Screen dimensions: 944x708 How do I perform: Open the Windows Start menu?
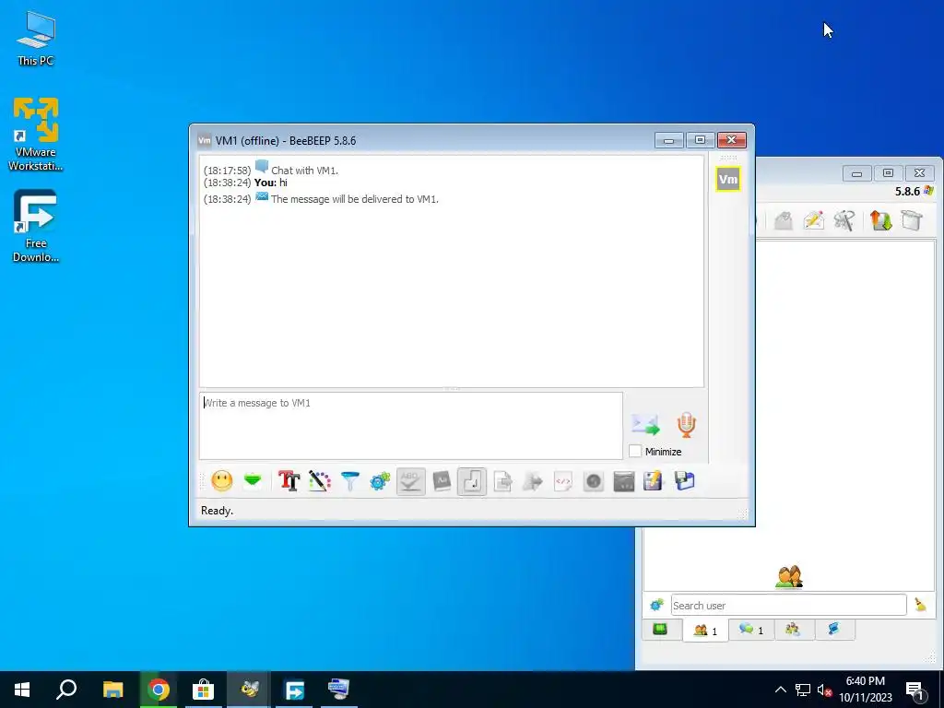(22, 690)
